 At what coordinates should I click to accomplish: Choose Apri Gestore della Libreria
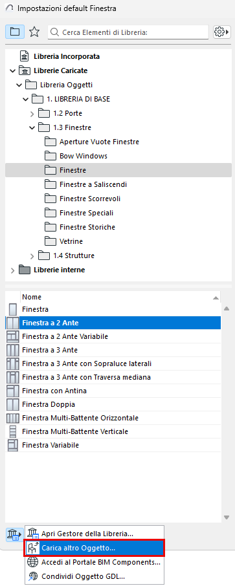click(x=95, y=534)
